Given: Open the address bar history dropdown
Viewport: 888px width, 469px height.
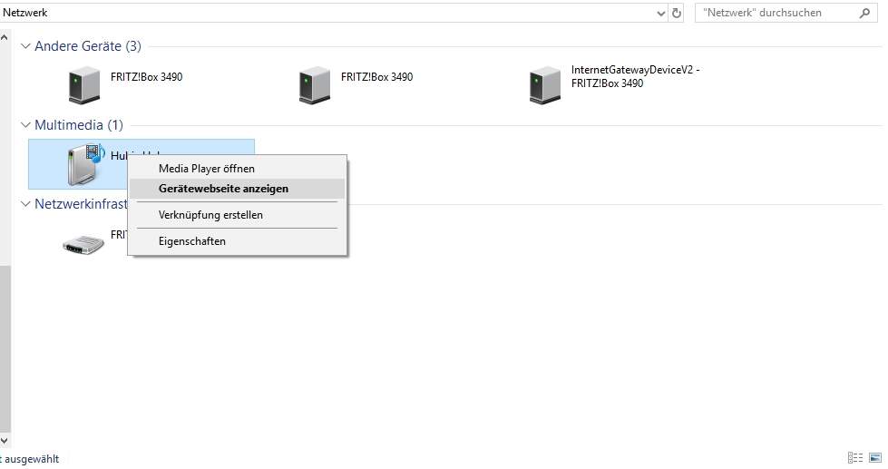Looking at the screenshot, I should 660,13.
